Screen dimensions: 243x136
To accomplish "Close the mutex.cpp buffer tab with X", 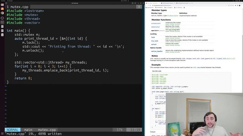I will pos(139,7).
